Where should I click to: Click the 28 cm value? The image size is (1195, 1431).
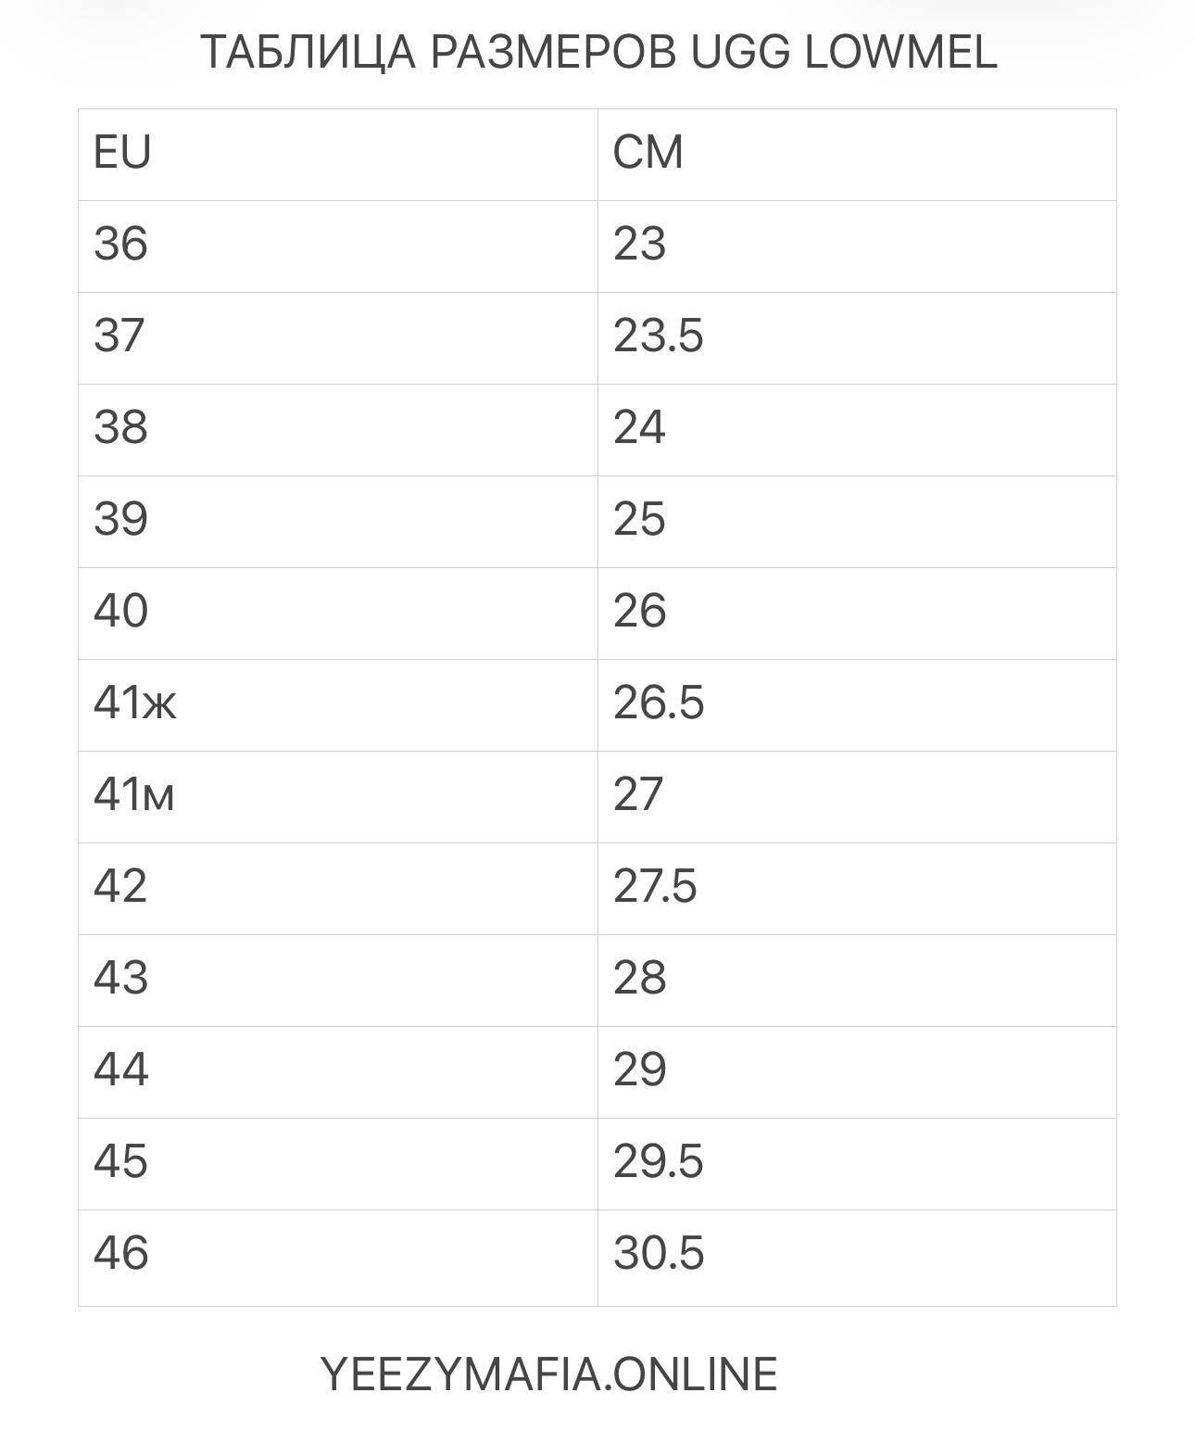[639, 978]
